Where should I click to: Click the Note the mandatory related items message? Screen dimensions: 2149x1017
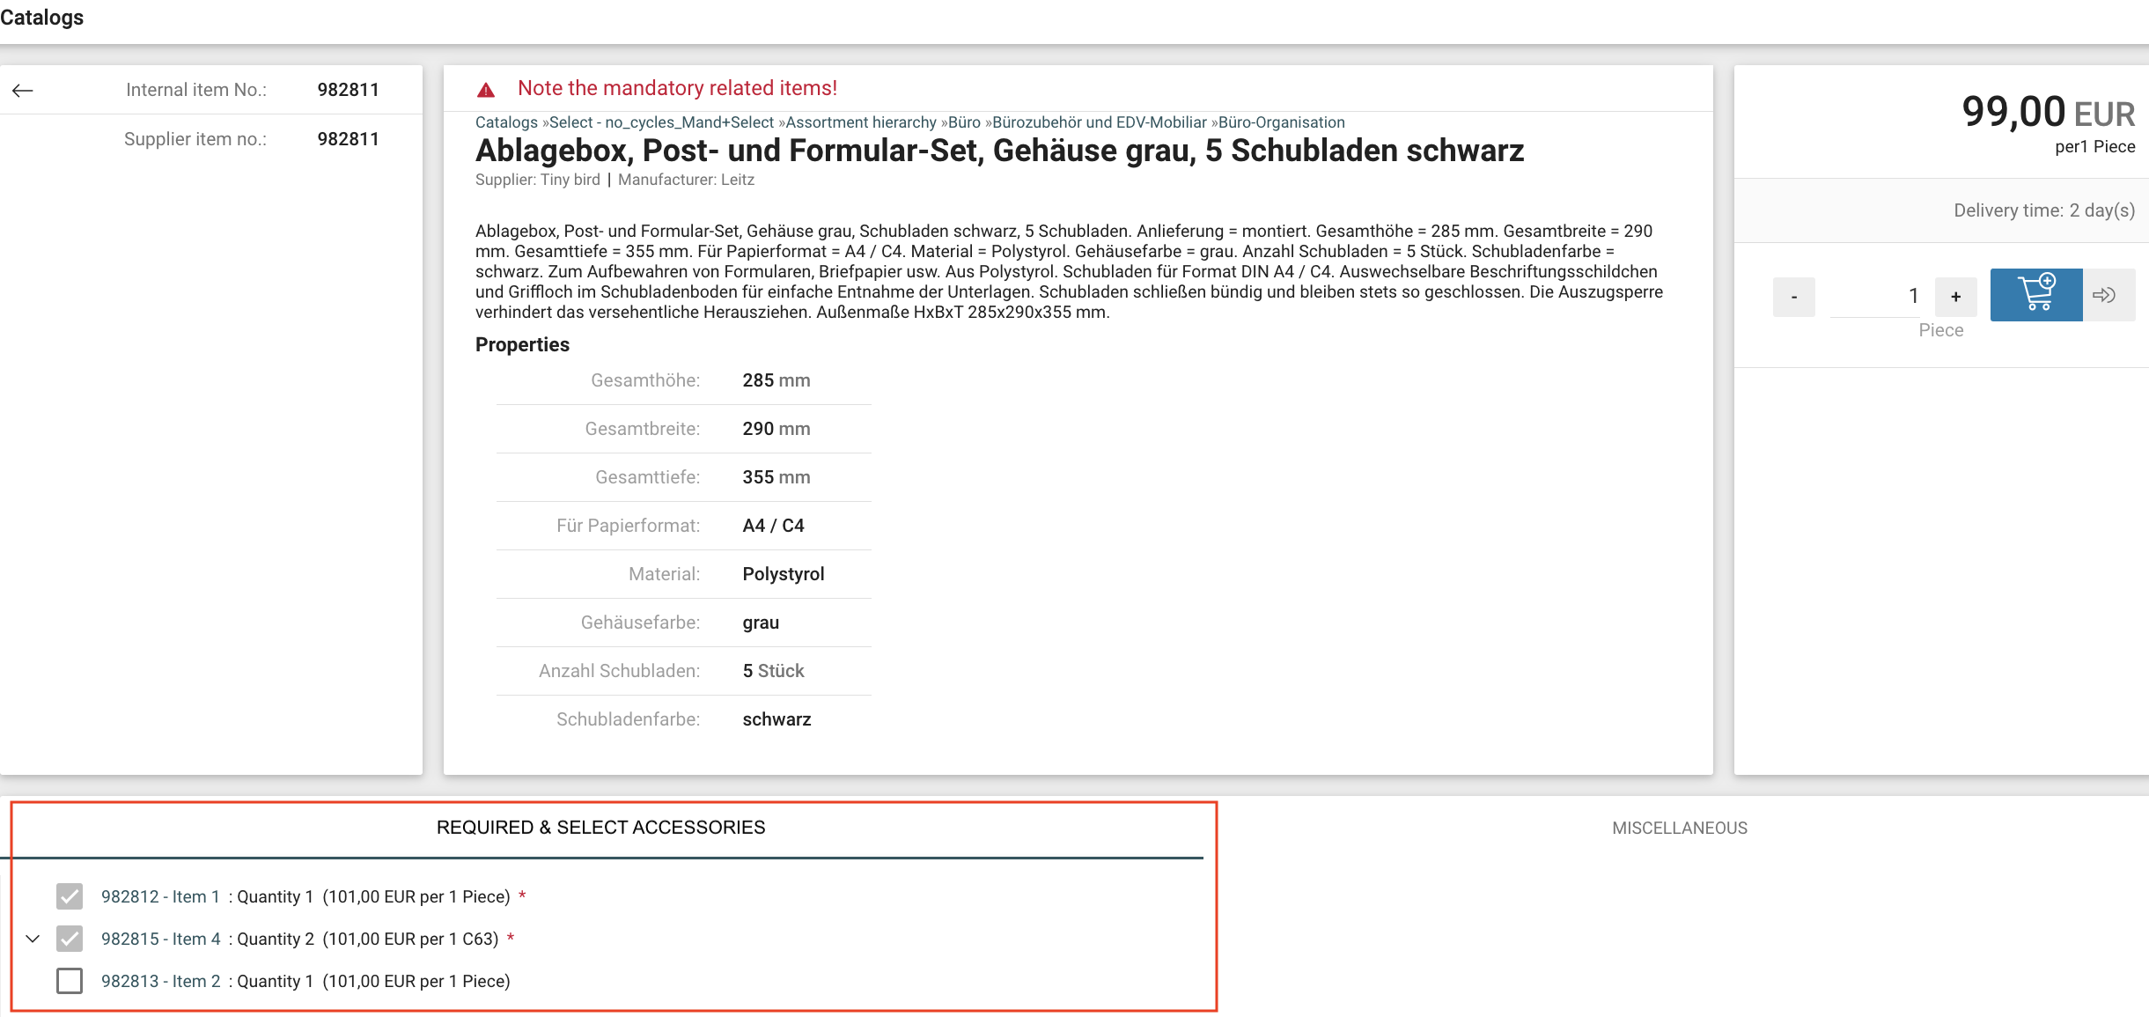pyautogui.click(x=677, y=88)
